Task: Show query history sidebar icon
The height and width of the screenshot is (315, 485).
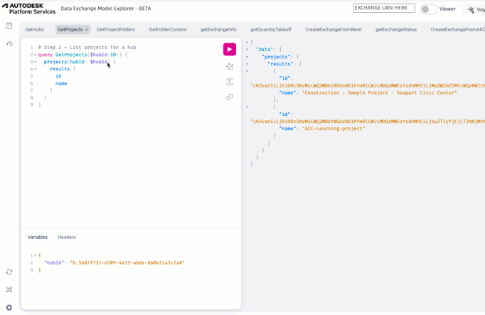Action: (x=9, y=44)
